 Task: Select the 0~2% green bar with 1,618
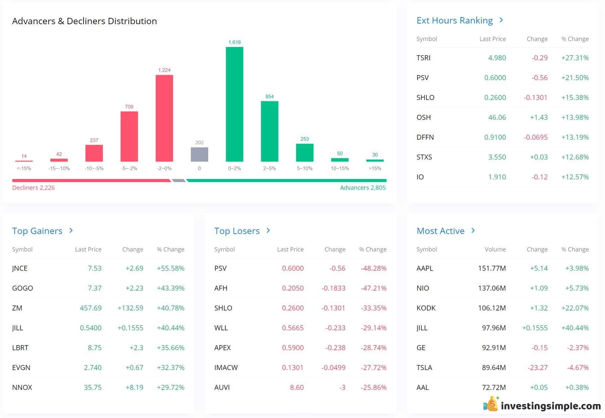(234, 104)
